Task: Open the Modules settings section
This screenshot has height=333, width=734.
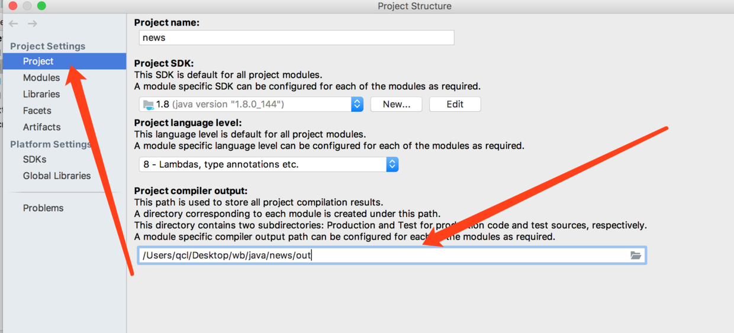Action: (41, 78)
